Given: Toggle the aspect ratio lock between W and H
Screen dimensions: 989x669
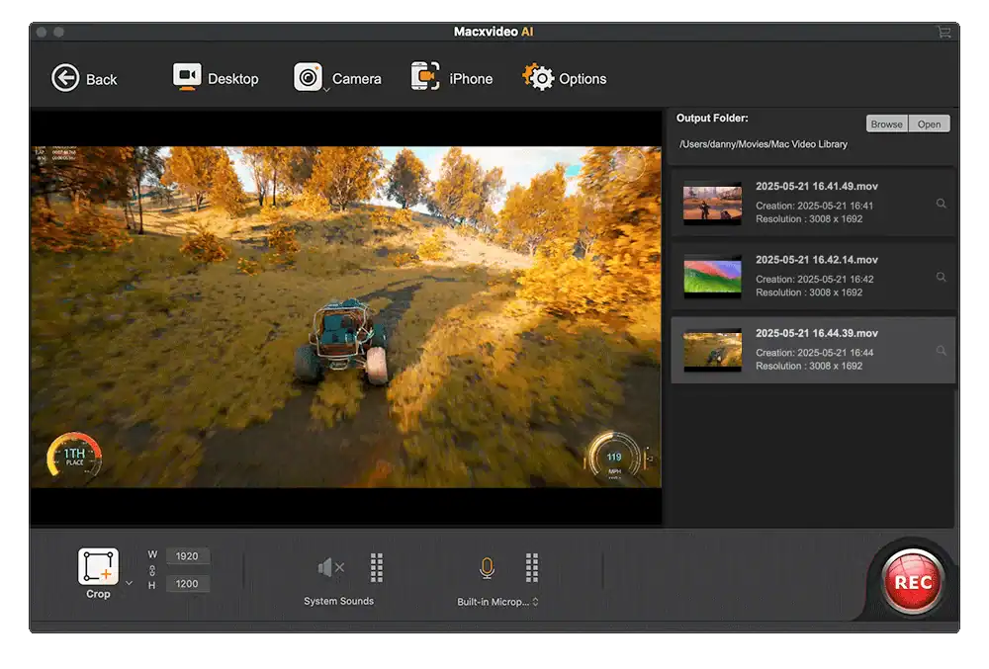Looking at the screenshot, I should (x=152, y=570).
